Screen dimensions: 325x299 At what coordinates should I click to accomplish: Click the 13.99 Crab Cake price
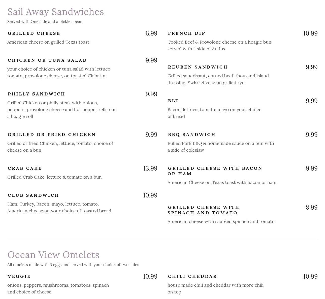tap(150, 168)
